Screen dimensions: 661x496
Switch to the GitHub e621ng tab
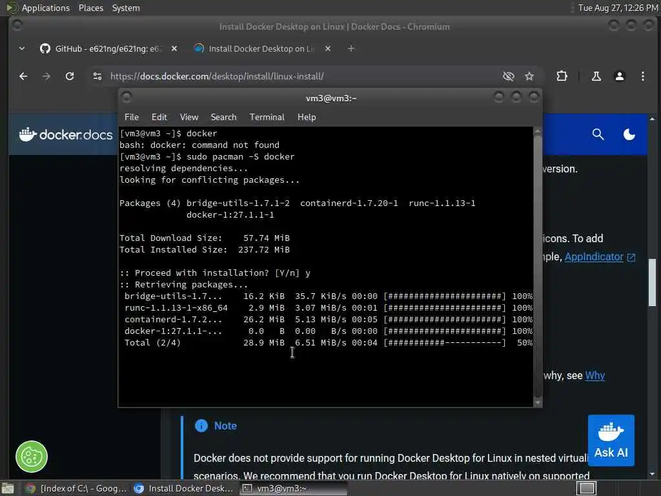pyautogui.click(x=101, y=48)
